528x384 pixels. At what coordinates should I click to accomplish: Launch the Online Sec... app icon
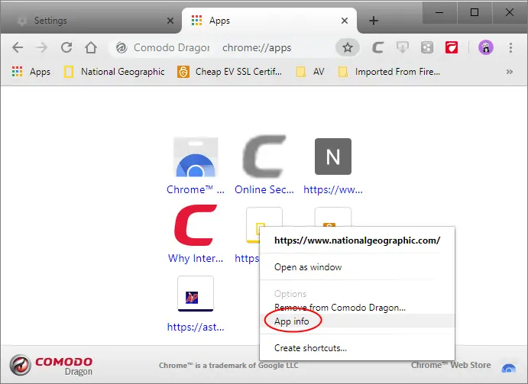tap(264, 157)
